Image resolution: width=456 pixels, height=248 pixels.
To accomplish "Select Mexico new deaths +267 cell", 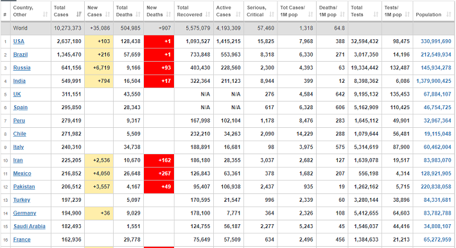I will (159, 173).
